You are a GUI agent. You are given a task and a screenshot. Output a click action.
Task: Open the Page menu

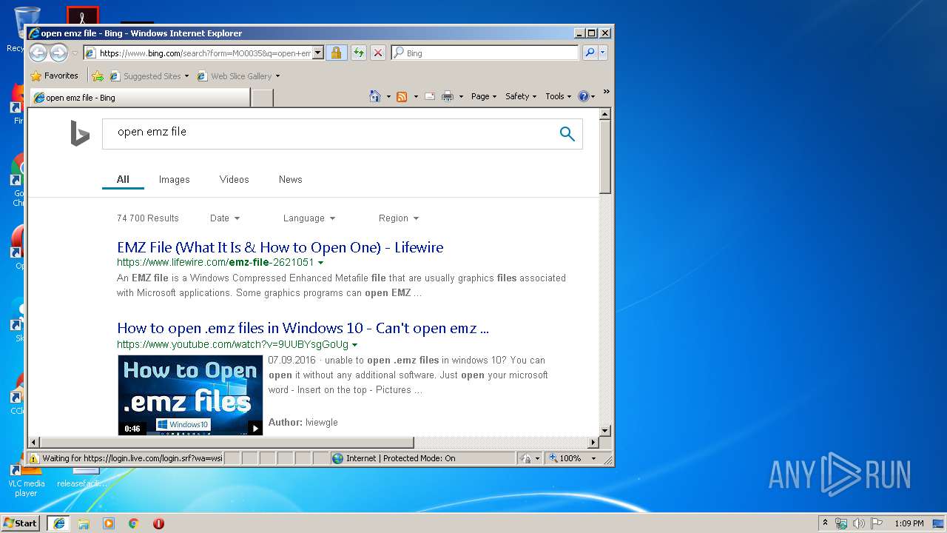(484, 96)
